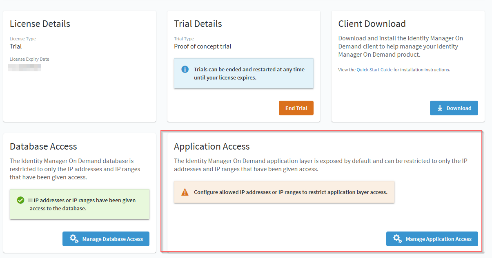
Task: Select the Trial Details heading
Action: click(198, 24)
